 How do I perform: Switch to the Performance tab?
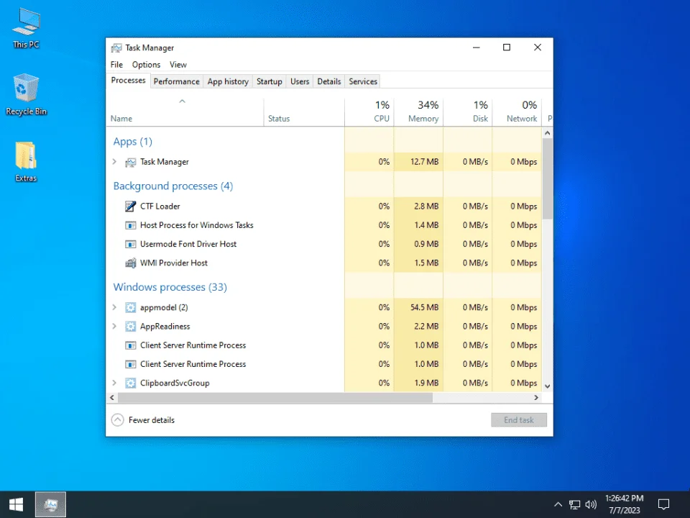point(177,81)
